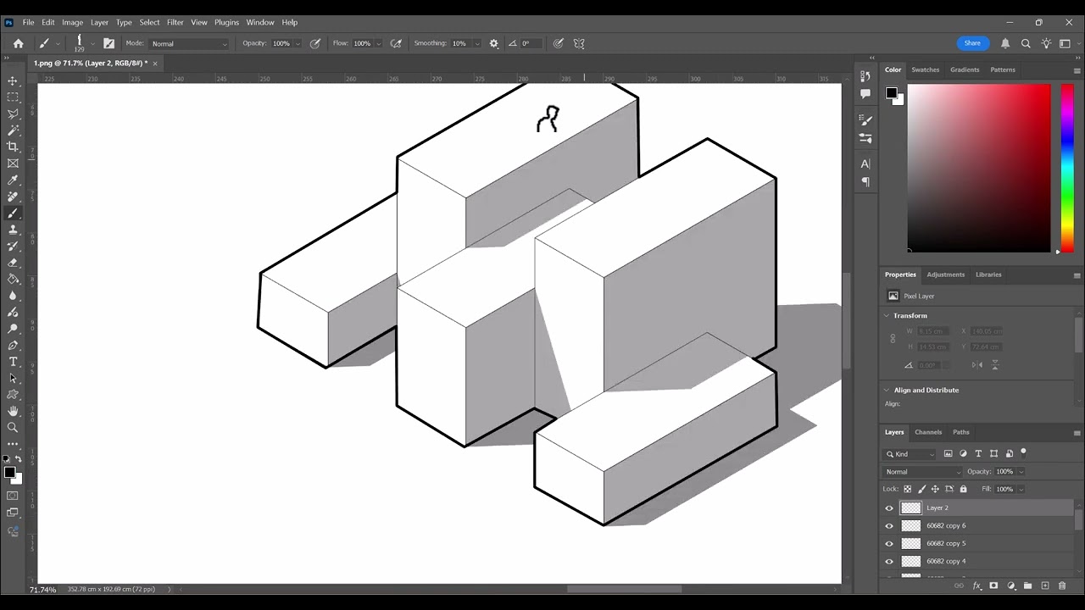Viewport: 1085px width, 610px height.
Task: Collapse the Transform section
Action: pos(887,315)
